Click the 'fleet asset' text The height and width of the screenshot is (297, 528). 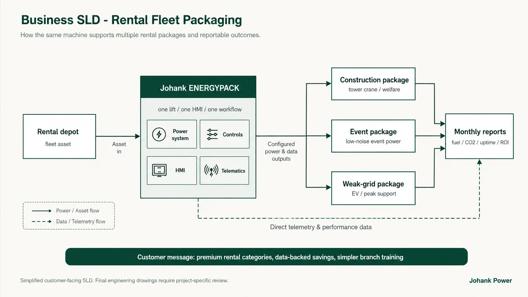[58, 144]
